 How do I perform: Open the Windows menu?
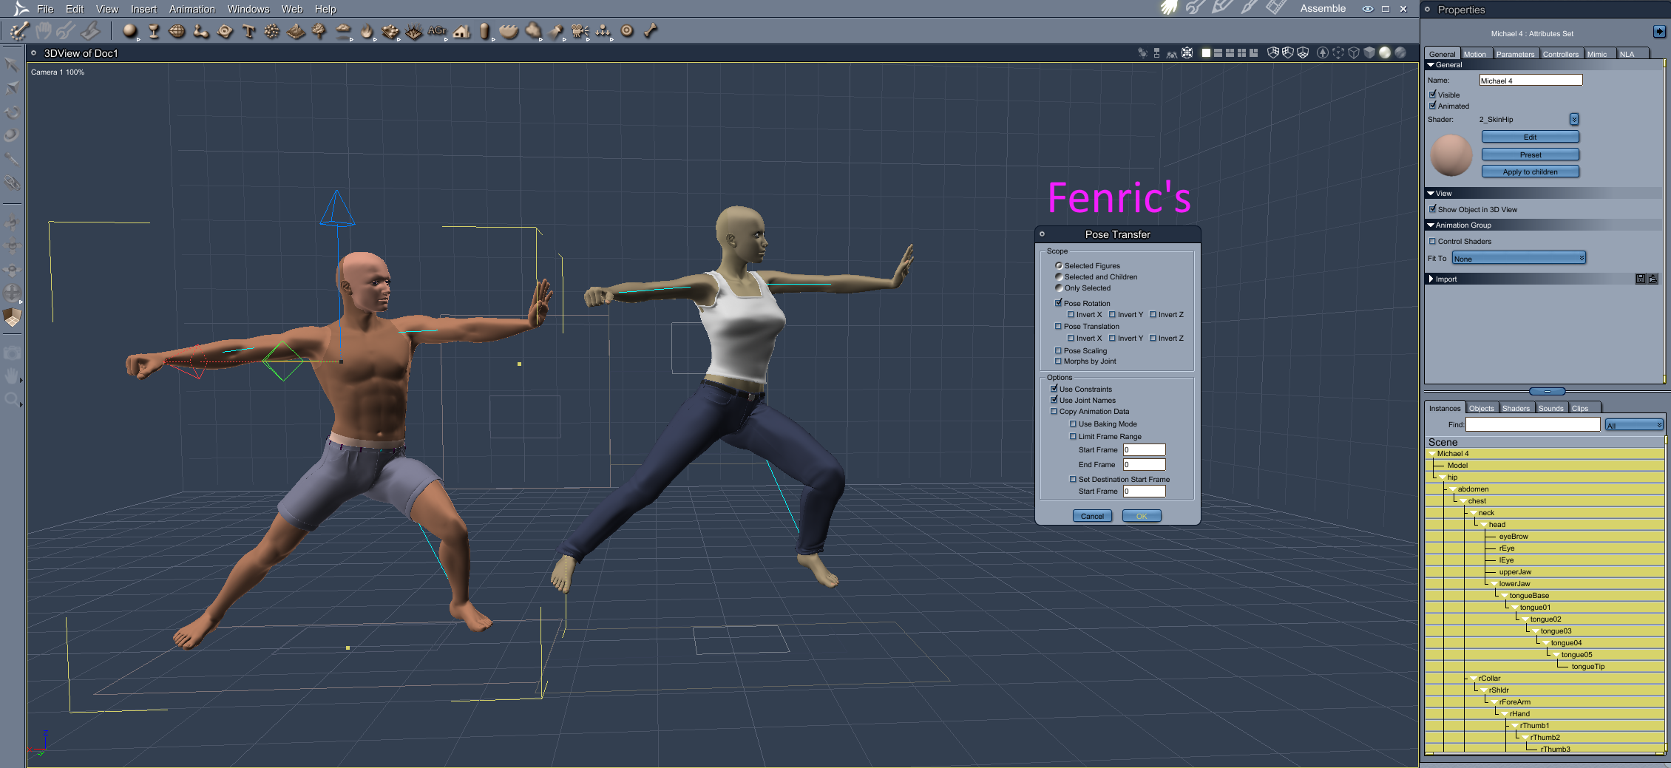click(x=248, y=9)
